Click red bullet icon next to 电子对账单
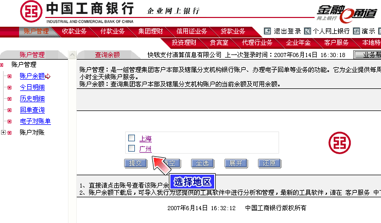The image size is (381, 223). point(9,121)
